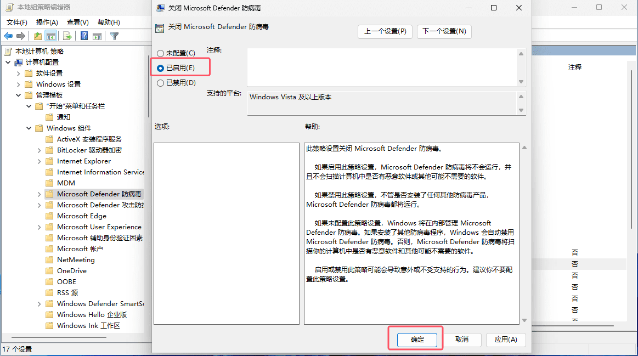Collapse the Windows 组件 node

pyautogui.click(x=29, y=128)
